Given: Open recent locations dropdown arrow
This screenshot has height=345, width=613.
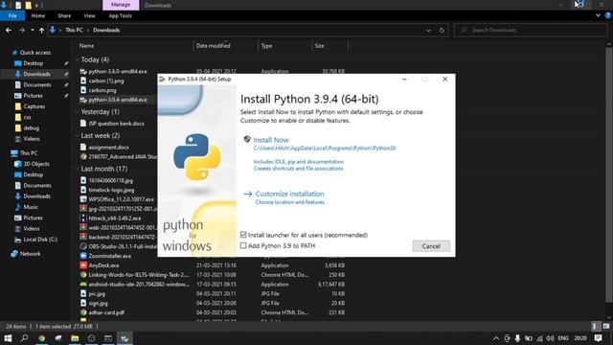Looking at the screenshot, I should (32, 30).
